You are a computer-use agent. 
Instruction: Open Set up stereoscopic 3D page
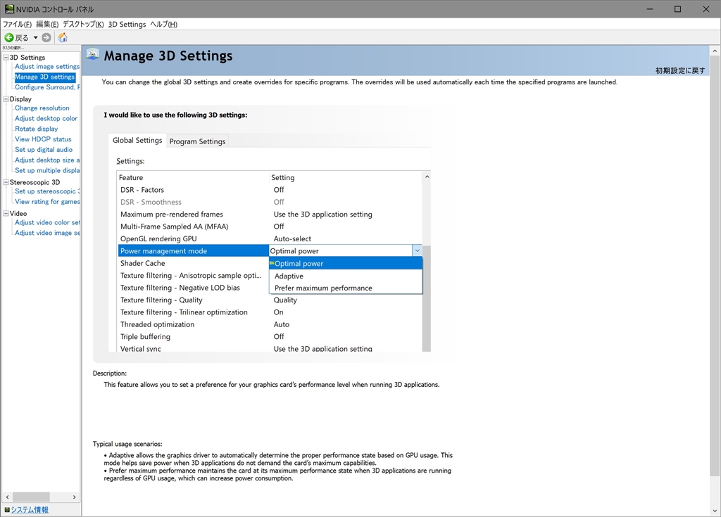coord(47,191)
